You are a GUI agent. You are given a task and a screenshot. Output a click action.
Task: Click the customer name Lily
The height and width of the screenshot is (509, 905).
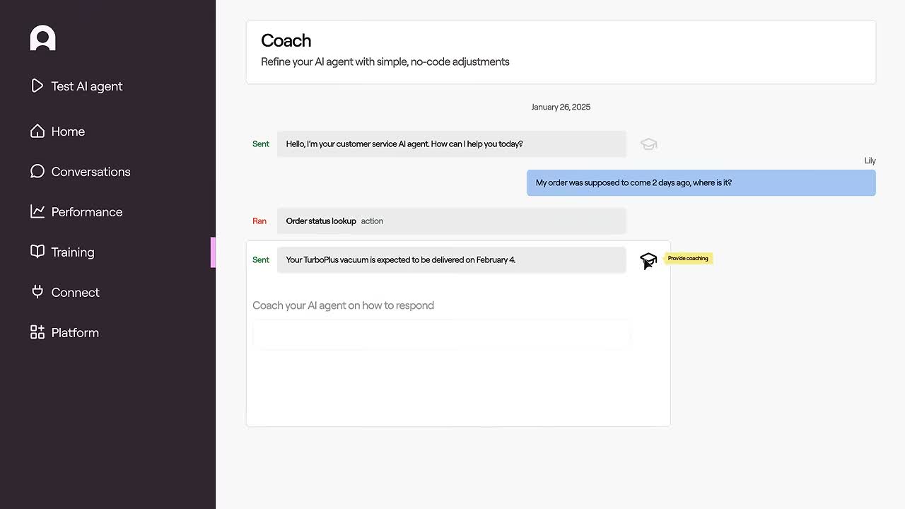click(x=870, y=161)
